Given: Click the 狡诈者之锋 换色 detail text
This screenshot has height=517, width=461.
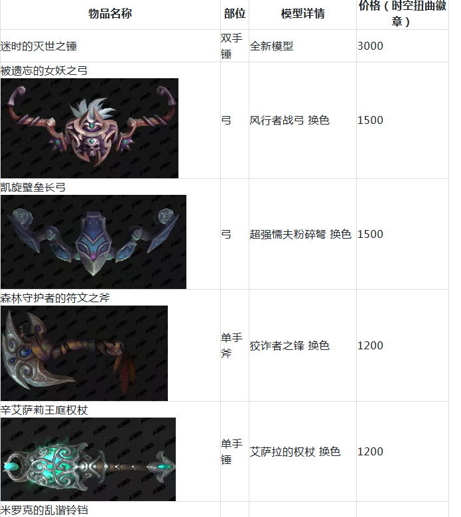Looking at the screenshot, I should 289,345.
